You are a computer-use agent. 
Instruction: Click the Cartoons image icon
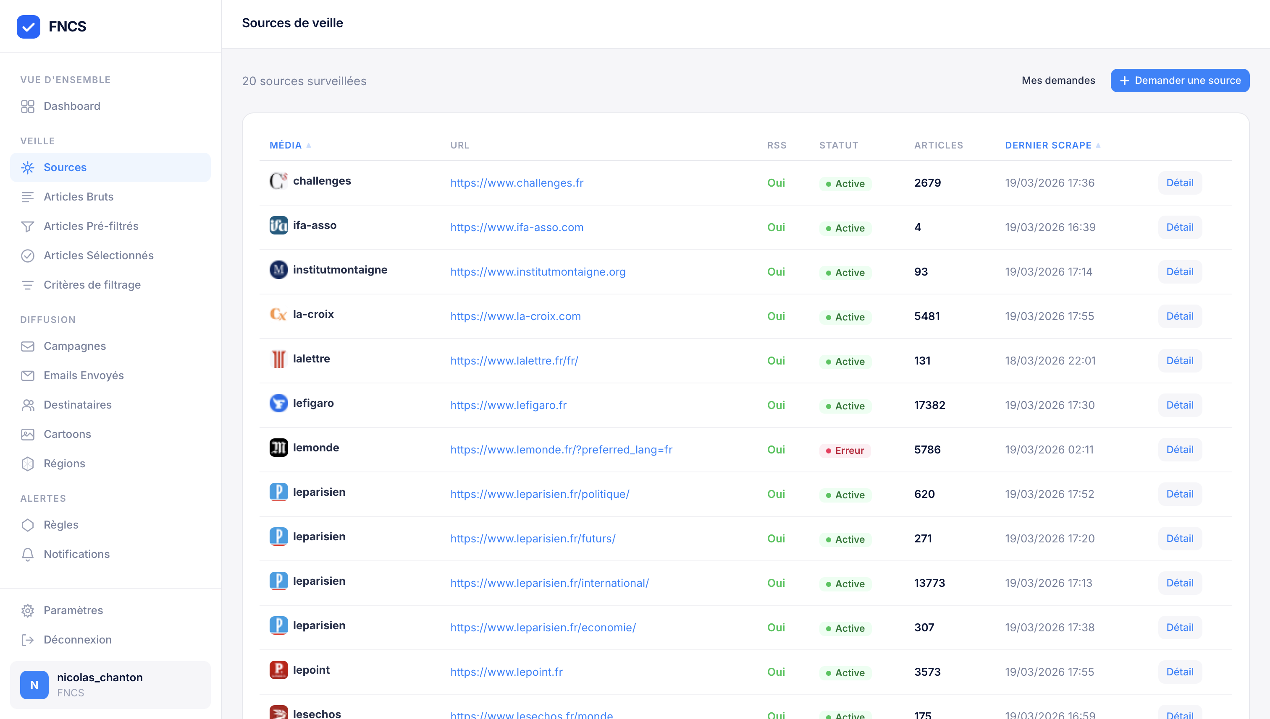pyautogui.click(x=28, y=434)
